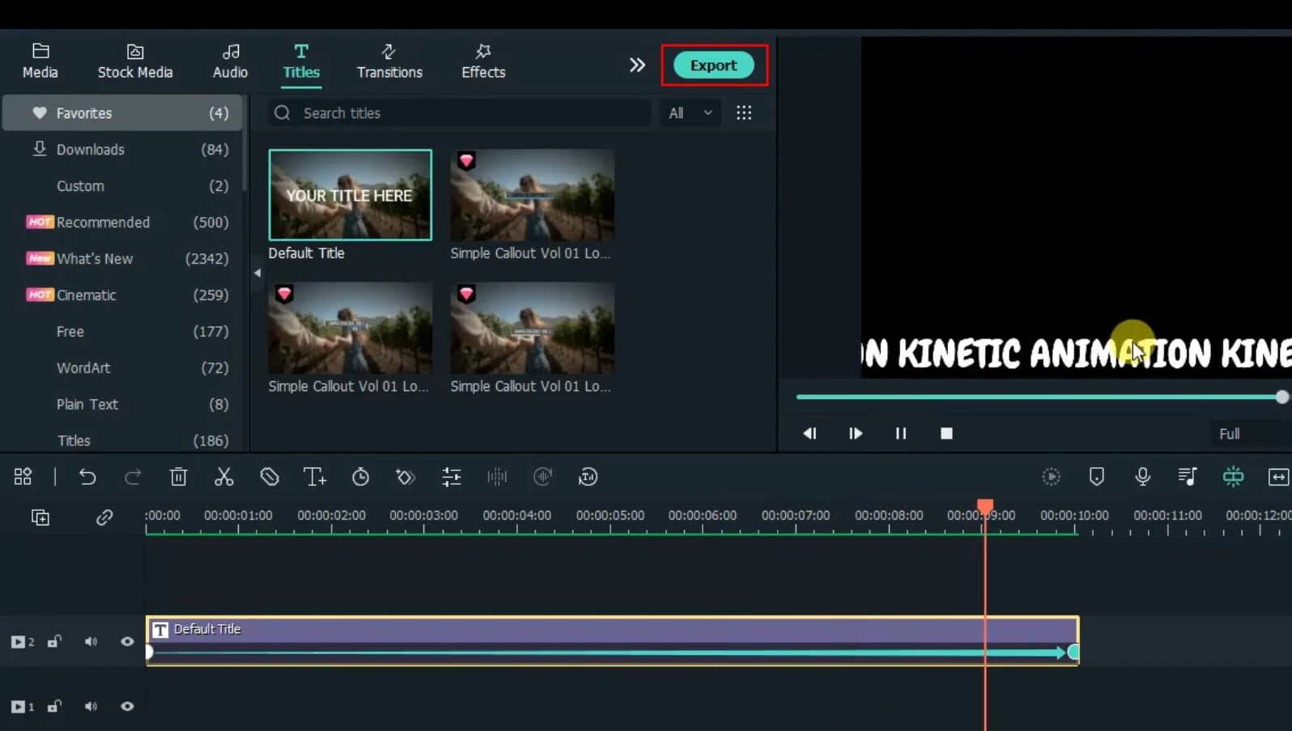Select the Default Title clip on timeline

(612, 641)
